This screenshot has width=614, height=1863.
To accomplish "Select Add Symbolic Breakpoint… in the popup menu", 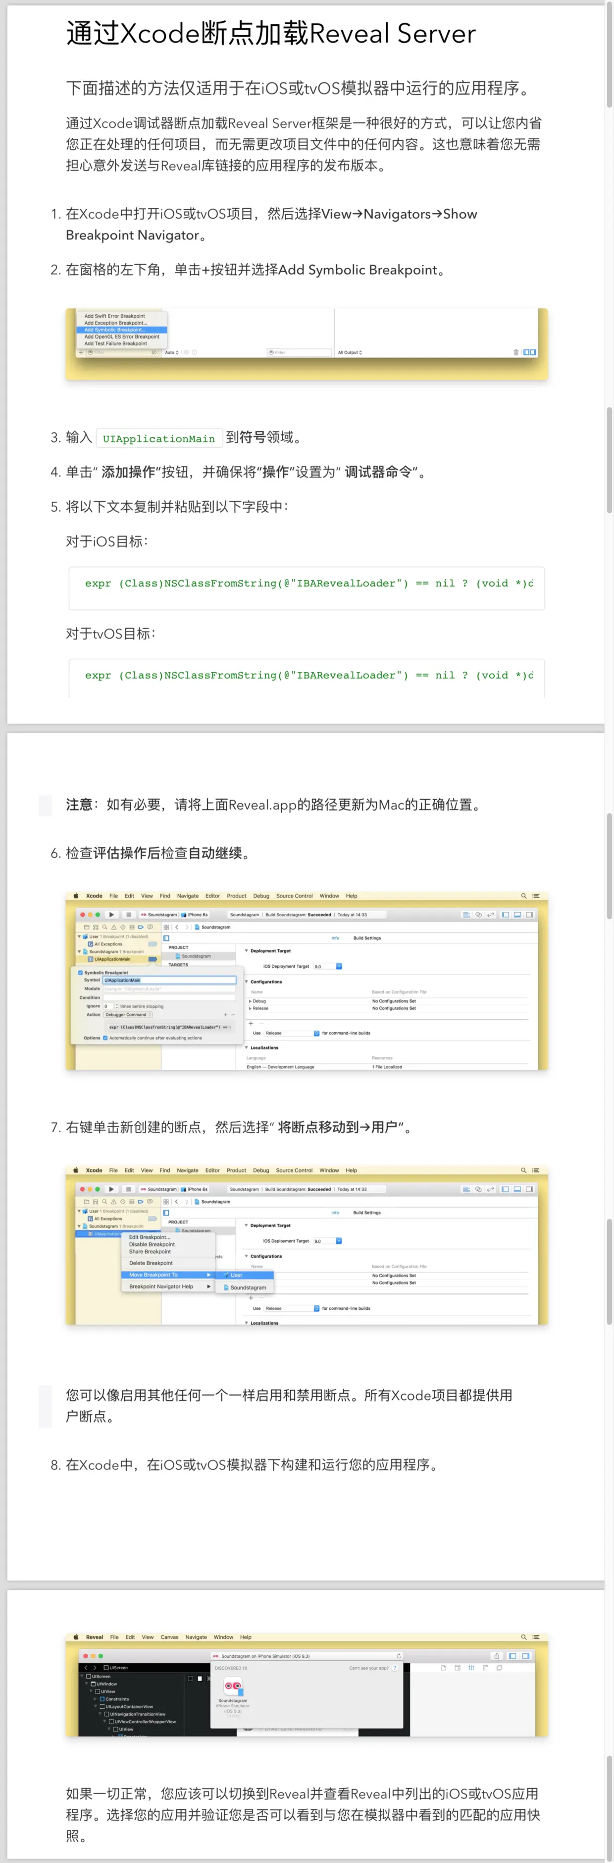I will 121,330.
